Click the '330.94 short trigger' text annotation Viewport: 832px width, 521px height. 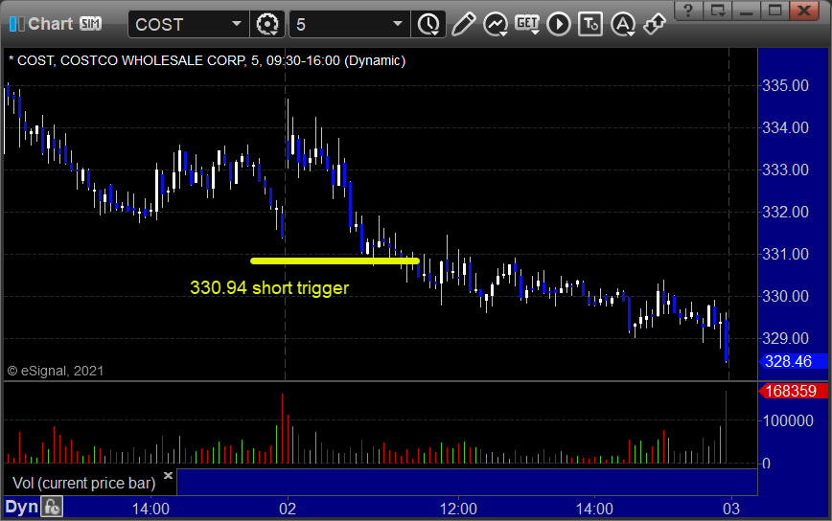269,288
